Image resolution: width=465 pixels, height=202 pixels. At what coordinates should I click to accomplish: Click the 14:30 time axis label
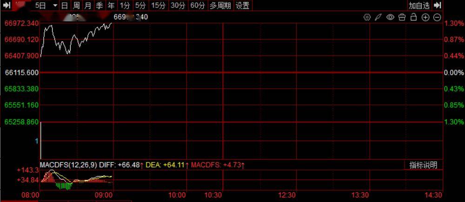(x=433, y=195)
